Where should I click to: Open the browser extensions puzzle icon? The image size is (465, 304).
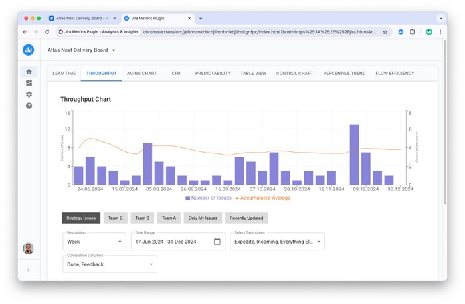[412, 31]
